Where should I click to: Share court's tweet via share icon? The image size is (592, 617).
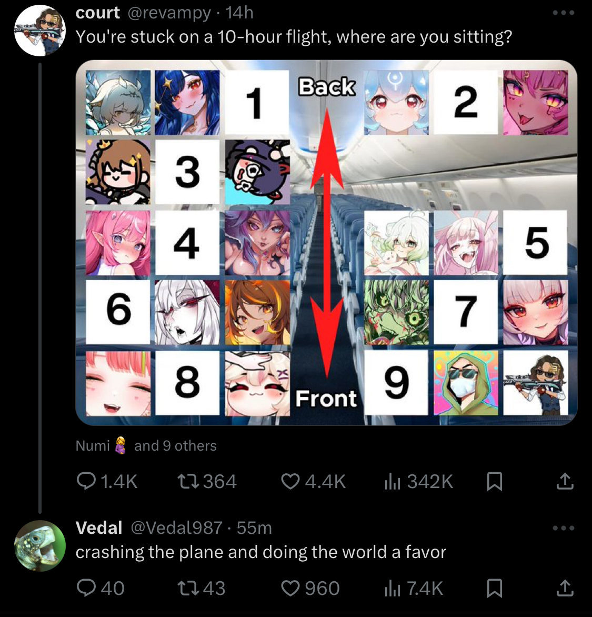[x=565, y=481]
